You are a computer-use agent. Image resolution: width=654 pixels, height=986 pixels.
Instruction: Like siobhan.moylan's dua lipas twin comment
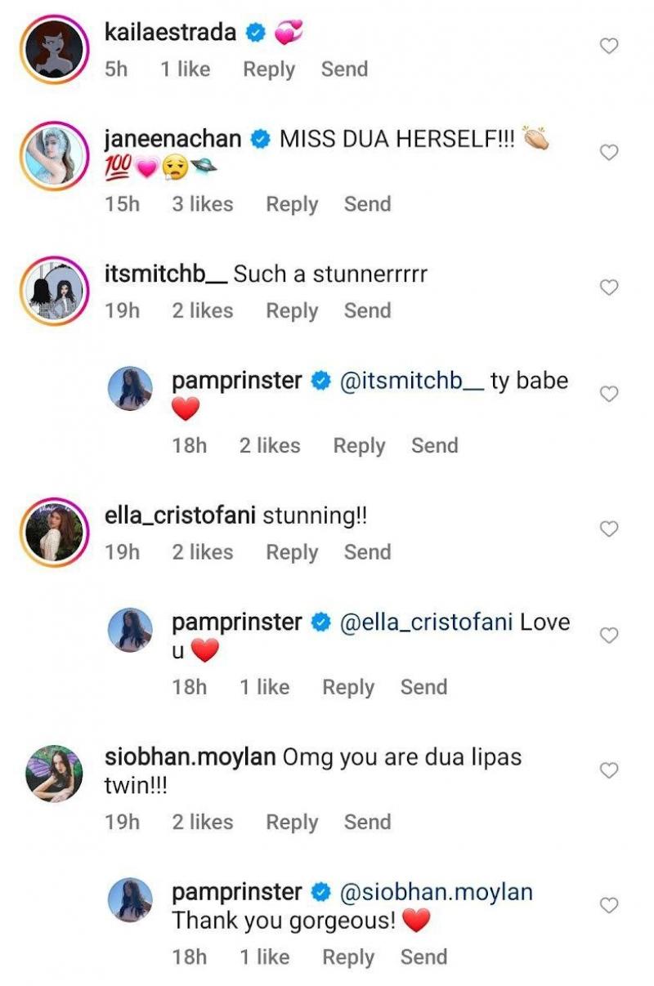pos(609,770)
